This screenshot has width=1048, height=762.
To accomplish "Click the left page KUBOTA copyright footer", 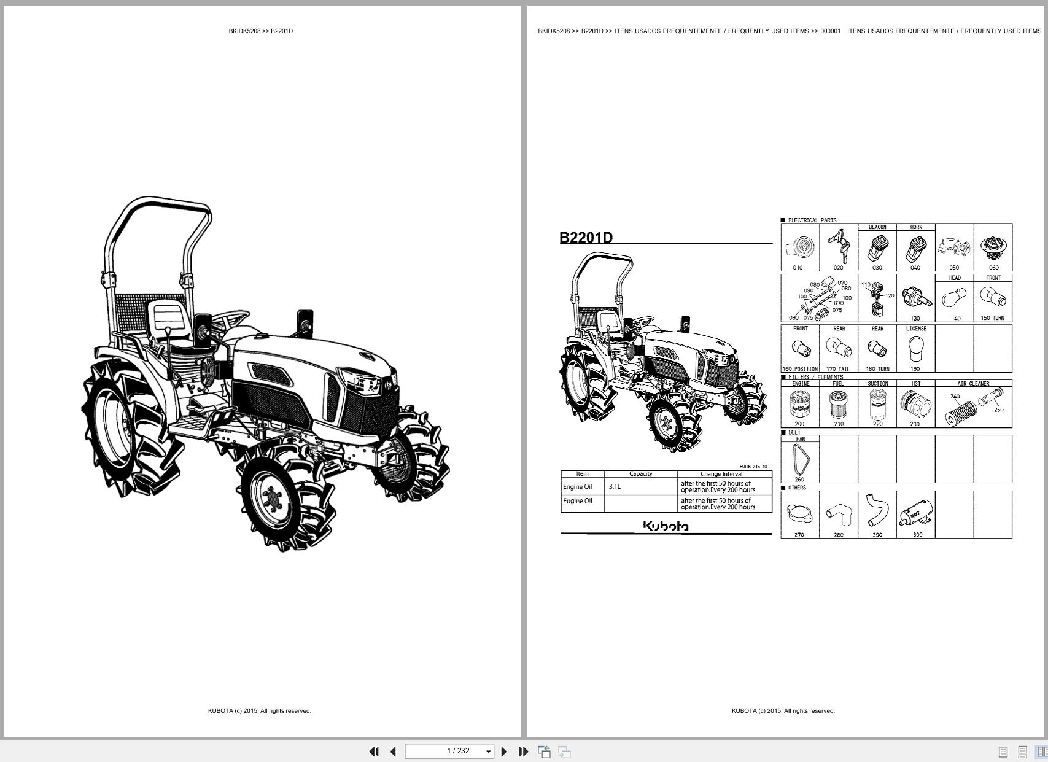I will 260,711.
